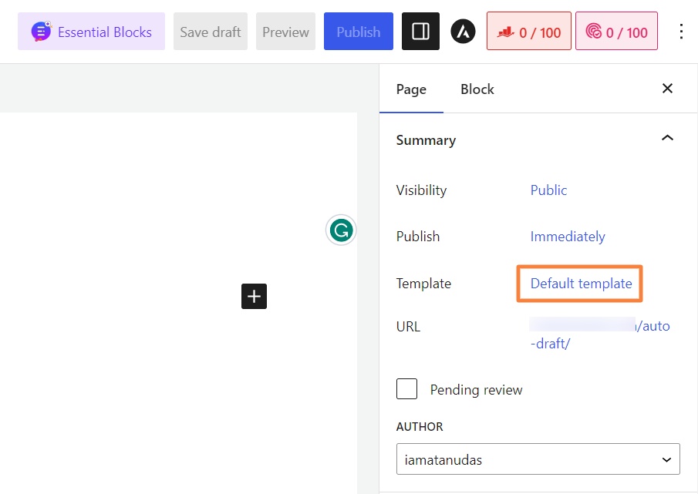Toggle the settings sidebar panel icon
This screenshot has height=494, width=698.
pos(420,32)
